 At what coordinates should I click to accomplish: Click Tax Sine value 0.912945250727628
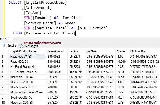99,87
